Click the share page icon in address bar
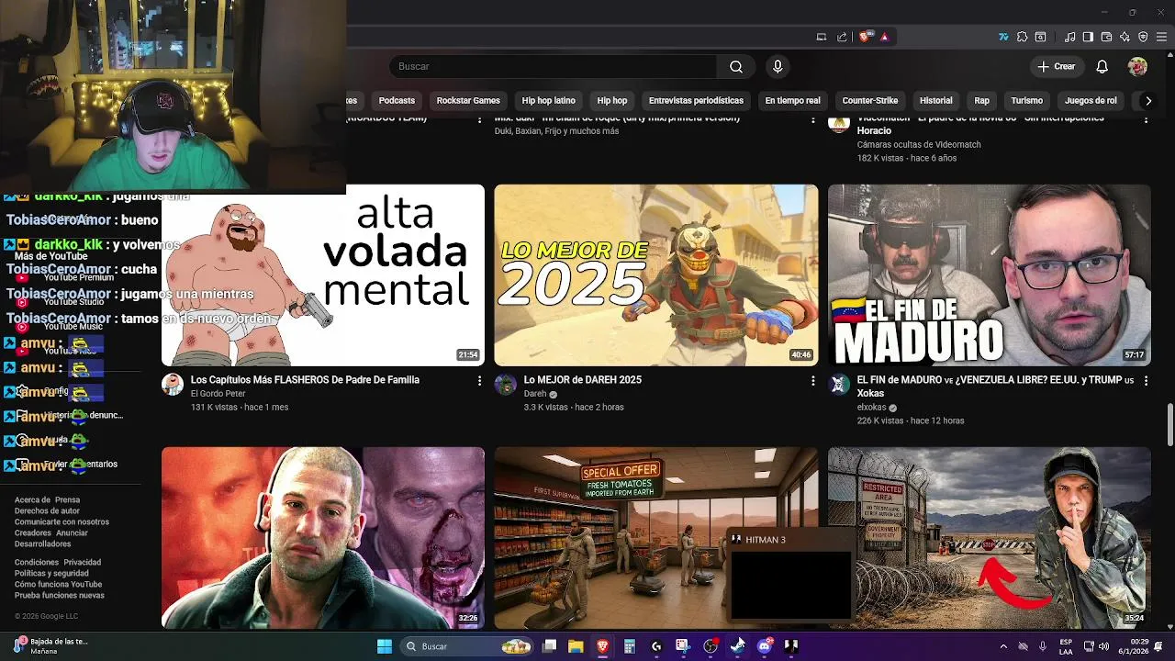This screenshot has width=1175, height=661. (x=842, y=37)
